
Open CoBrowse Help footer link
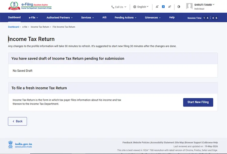(x=210, y=142)
